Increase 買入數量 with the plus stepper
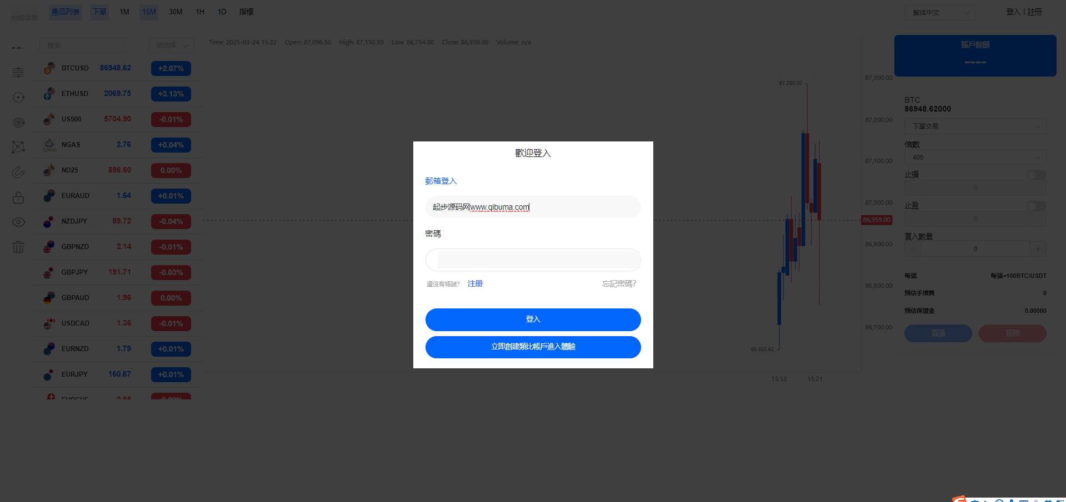 pyautogui.click(x=1038, y=249)
